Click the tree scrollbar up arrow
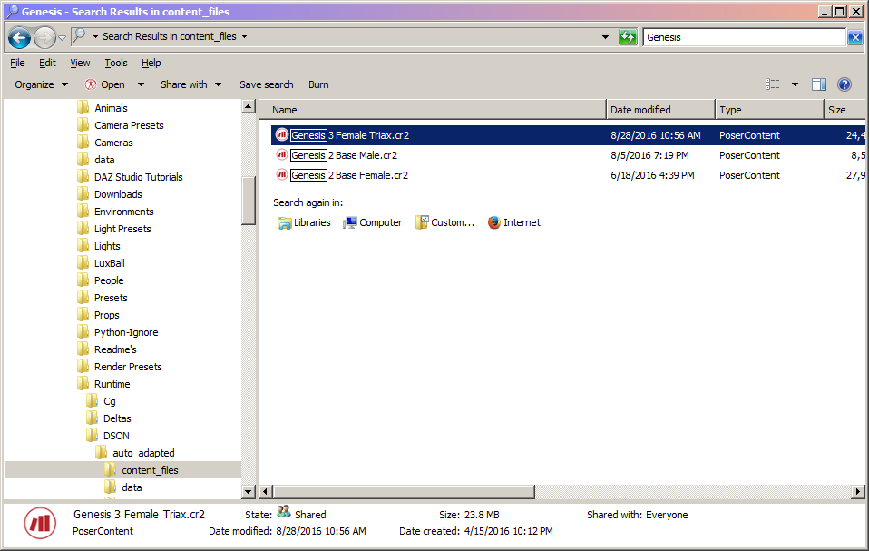Image resolution: width=869 pixels, height=551 pixels. pyautogui.click(x=249, y=106)
